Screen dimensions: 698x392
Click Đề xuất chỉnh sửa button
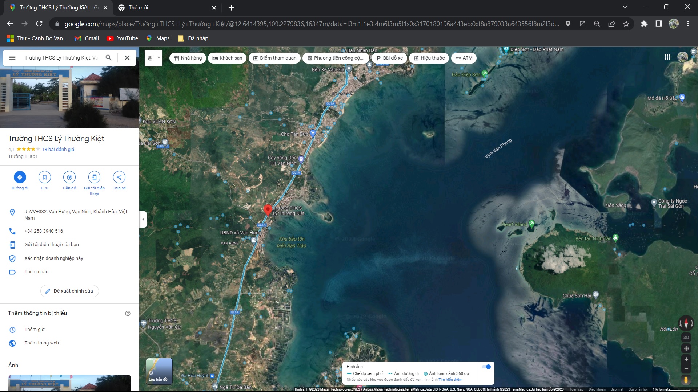69,291
